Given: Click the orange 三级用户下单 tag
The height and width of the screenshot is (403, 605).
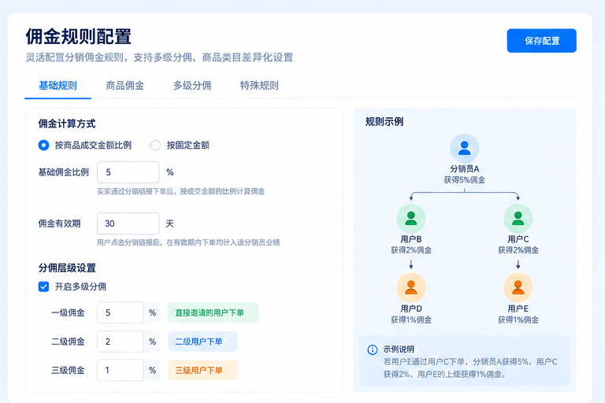Looking at the screenshot, I should tap(202, 370).
